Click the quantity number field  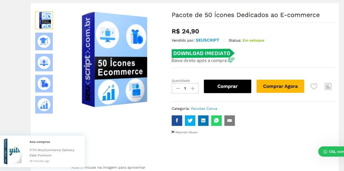pos(185,88)
